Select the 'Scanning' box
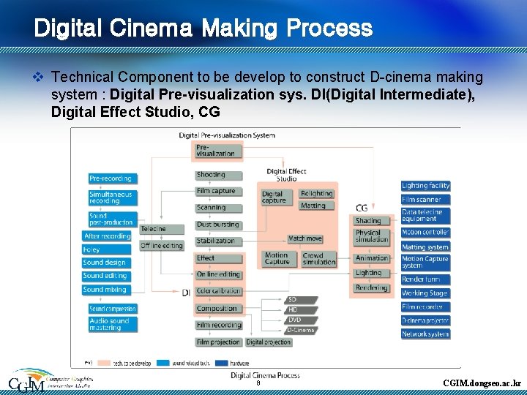 click(218, 208)
